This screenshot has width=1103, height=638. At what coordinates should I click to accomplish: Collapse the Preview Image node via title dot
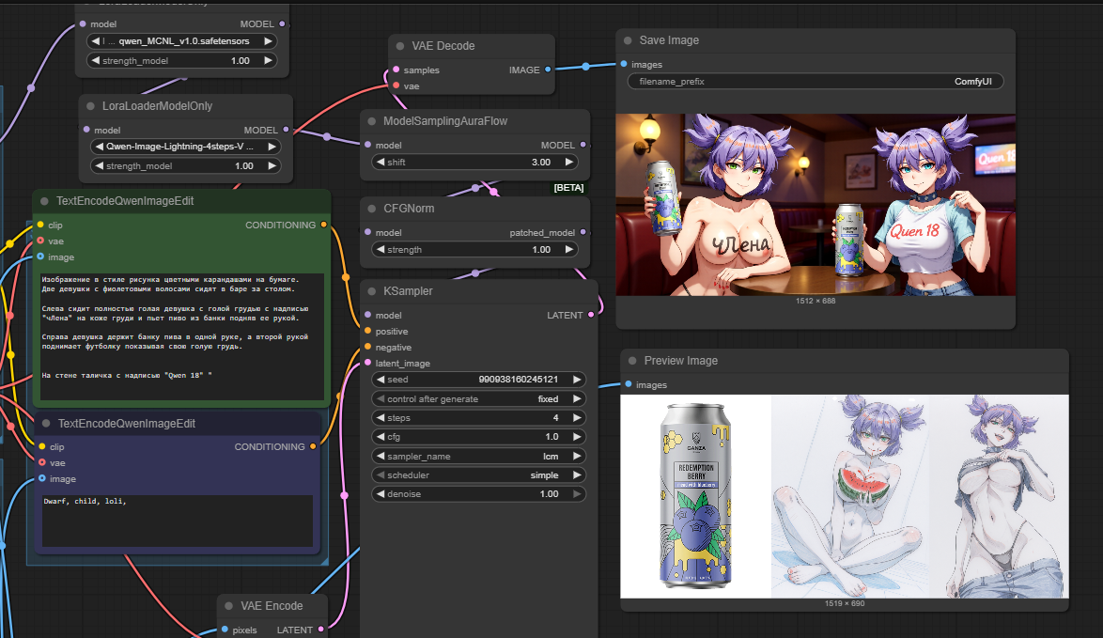(632, 361)
